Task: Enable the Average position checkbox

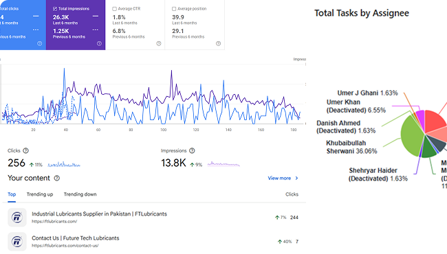Action: pos(174,9)
